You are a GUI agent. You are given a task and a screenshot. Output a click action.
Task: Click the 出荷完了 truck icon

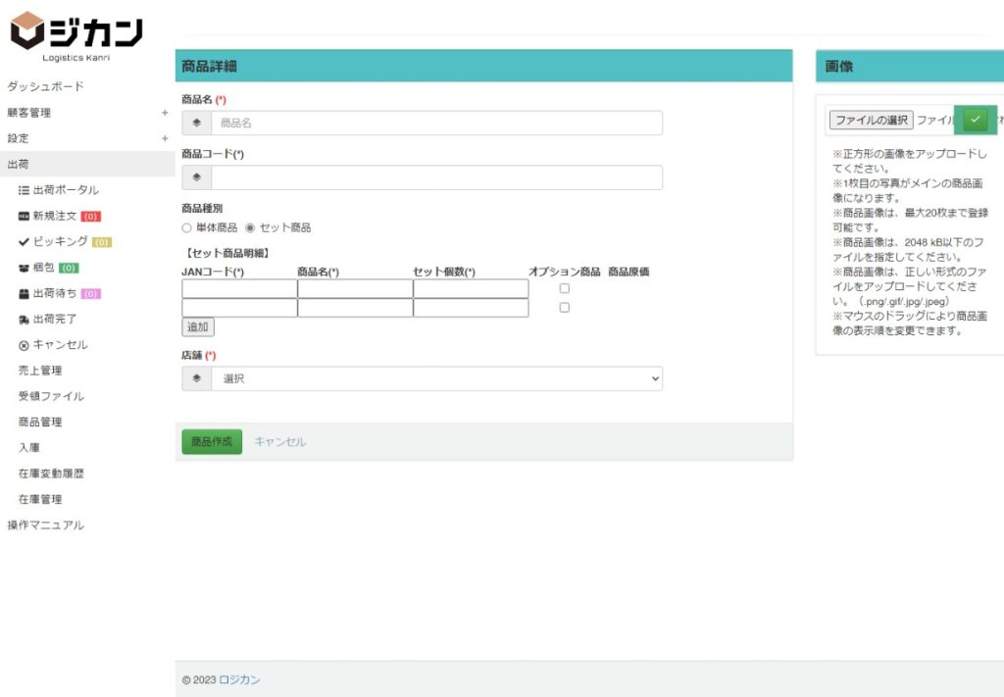click(x=24, y=320)
